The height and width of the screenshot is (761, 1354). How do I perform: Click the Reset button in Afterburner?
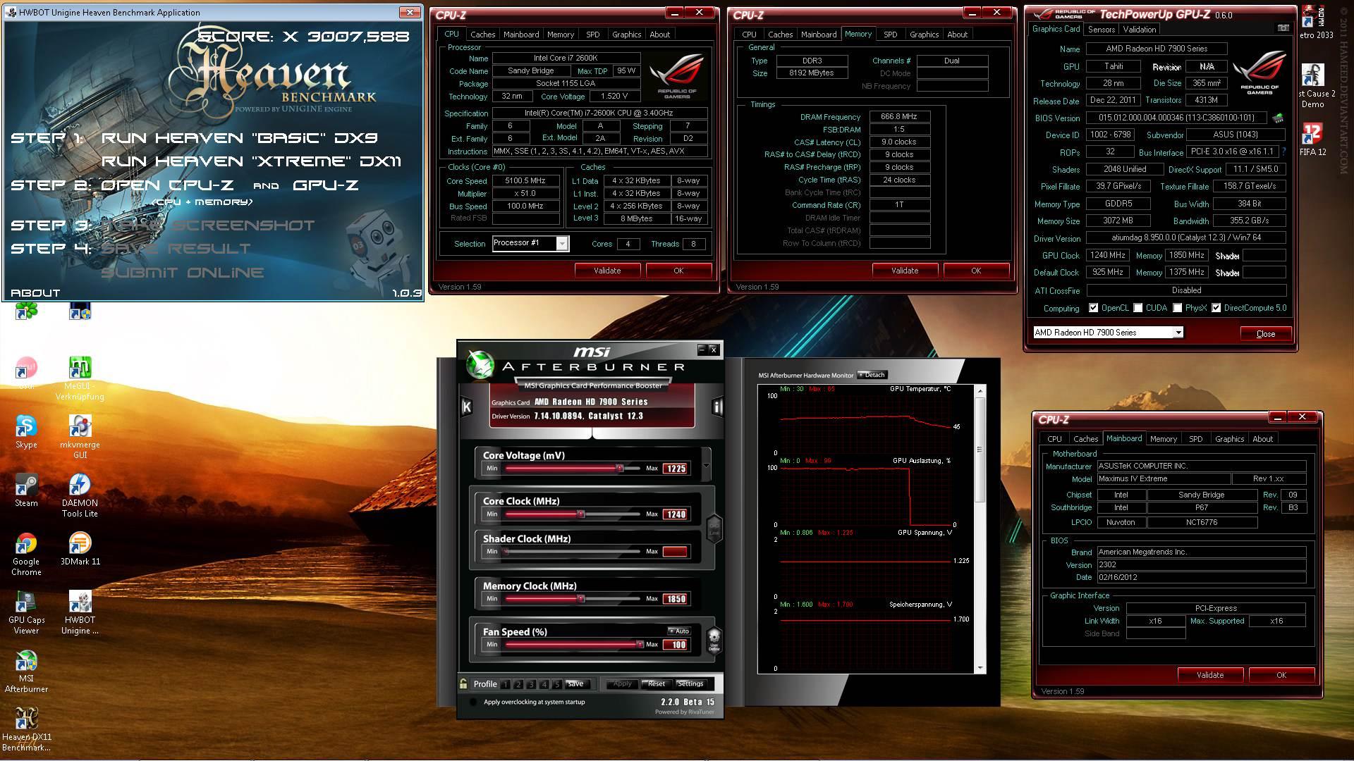click(x=656, y=683)
